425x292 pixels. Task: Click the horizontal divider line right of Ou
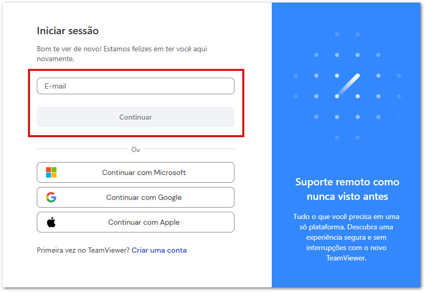189,149
